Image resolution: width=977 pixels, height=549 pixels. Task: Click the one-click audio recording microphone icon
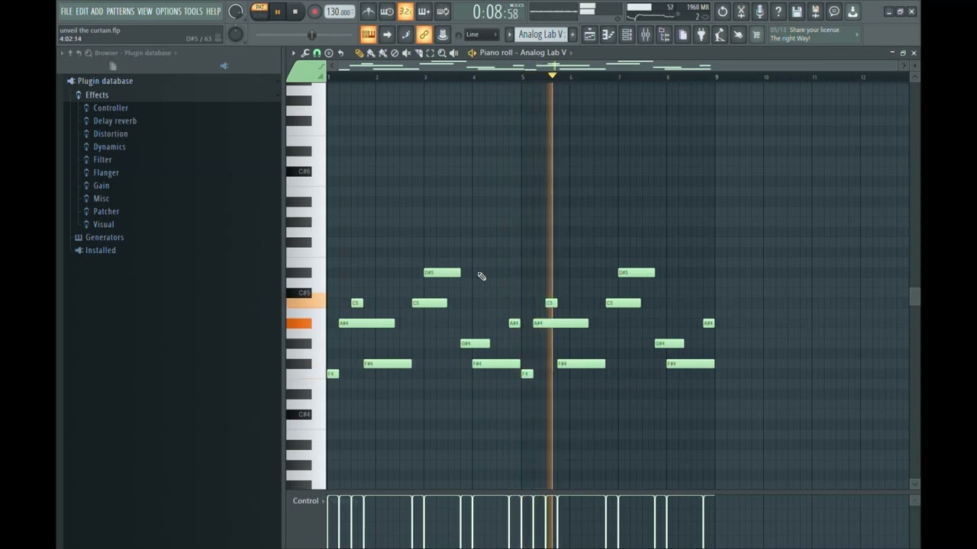(x=759, y=11)
